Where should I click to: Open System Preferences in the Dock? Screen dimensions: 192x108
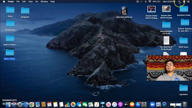tap(144, 104)
